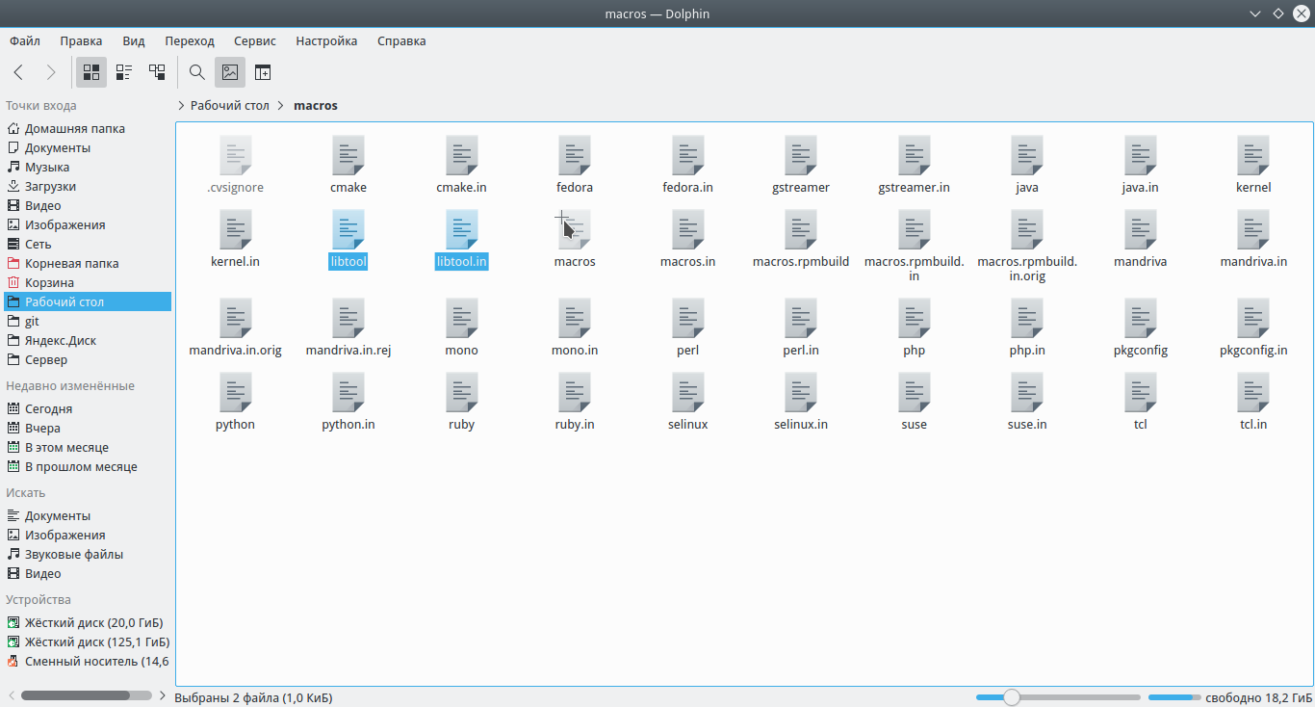Open the Настройка menu
1315x707 pixels.
click(326, 40)
